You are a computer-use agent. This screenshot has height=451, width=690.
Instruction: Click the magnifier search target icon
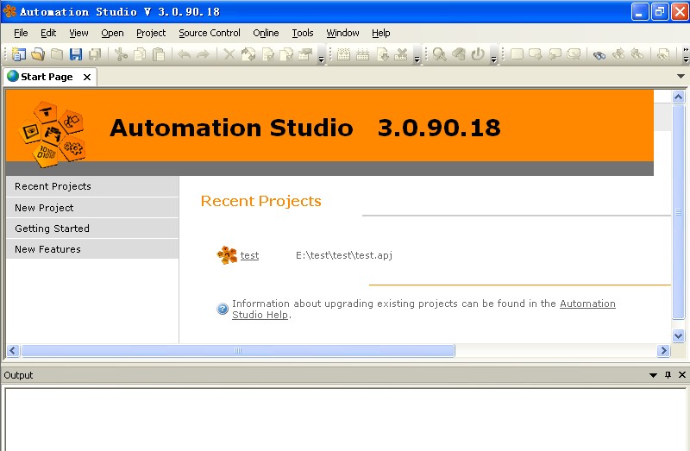pos(439,54)
